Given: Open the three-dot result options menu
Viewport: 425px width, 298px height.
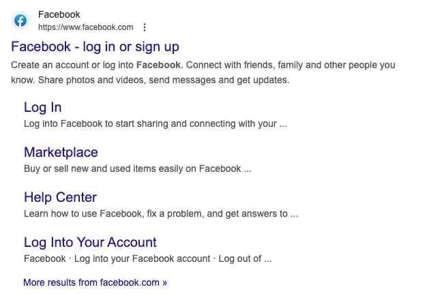Looking at the screenshot, I should [144, 27].
